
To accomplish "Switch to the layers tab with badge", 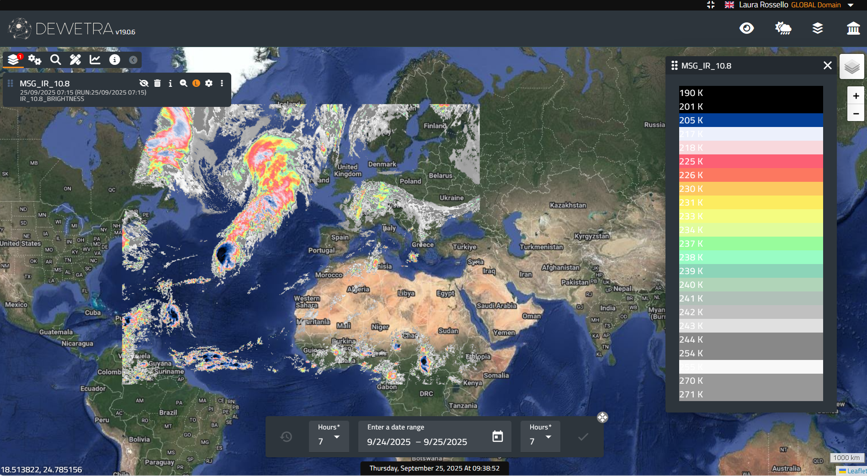I will click(x=14, y=60).
